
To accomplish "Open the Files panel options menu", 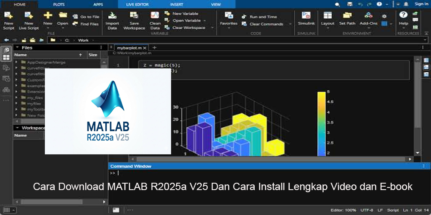I will [x=101, y=47].
